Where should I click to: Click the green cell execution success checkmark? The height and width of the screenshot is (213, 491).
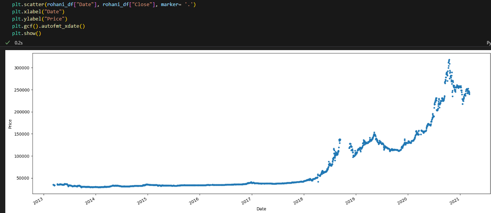(8, 43)
